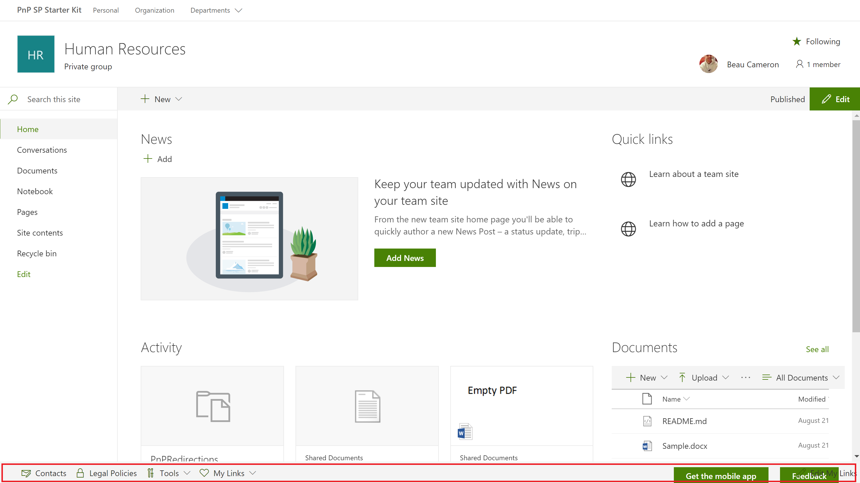Click the 1 member people icon
The width and height of the screenshot is (860, 483).
pos(800,64)
